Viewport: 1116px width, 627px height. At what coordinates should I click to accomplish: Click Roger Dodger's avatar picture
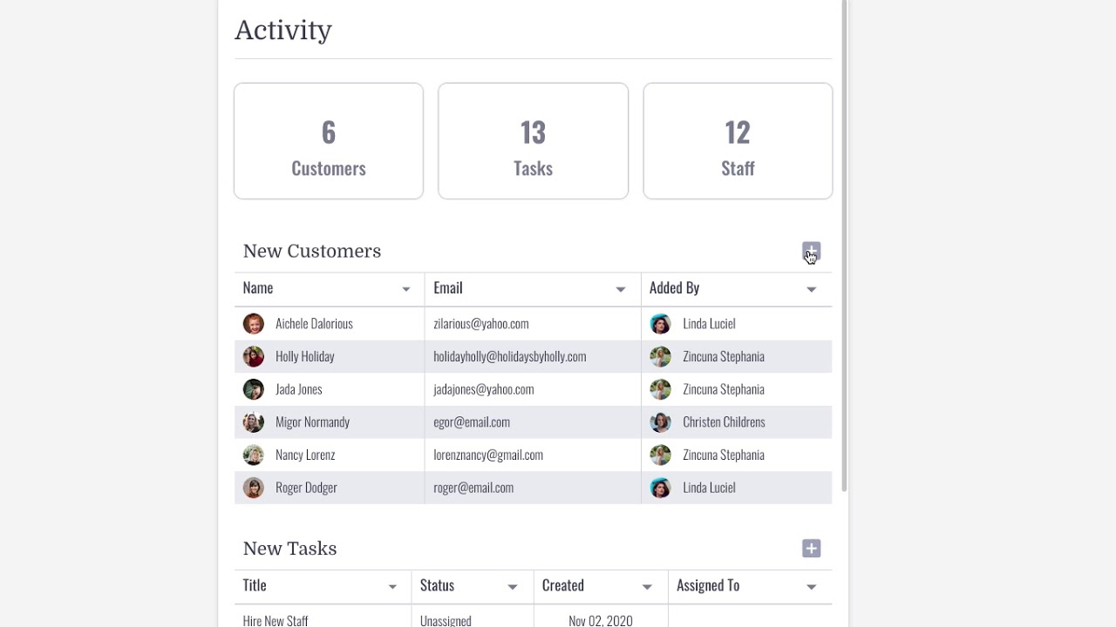(x=254, y=488)
